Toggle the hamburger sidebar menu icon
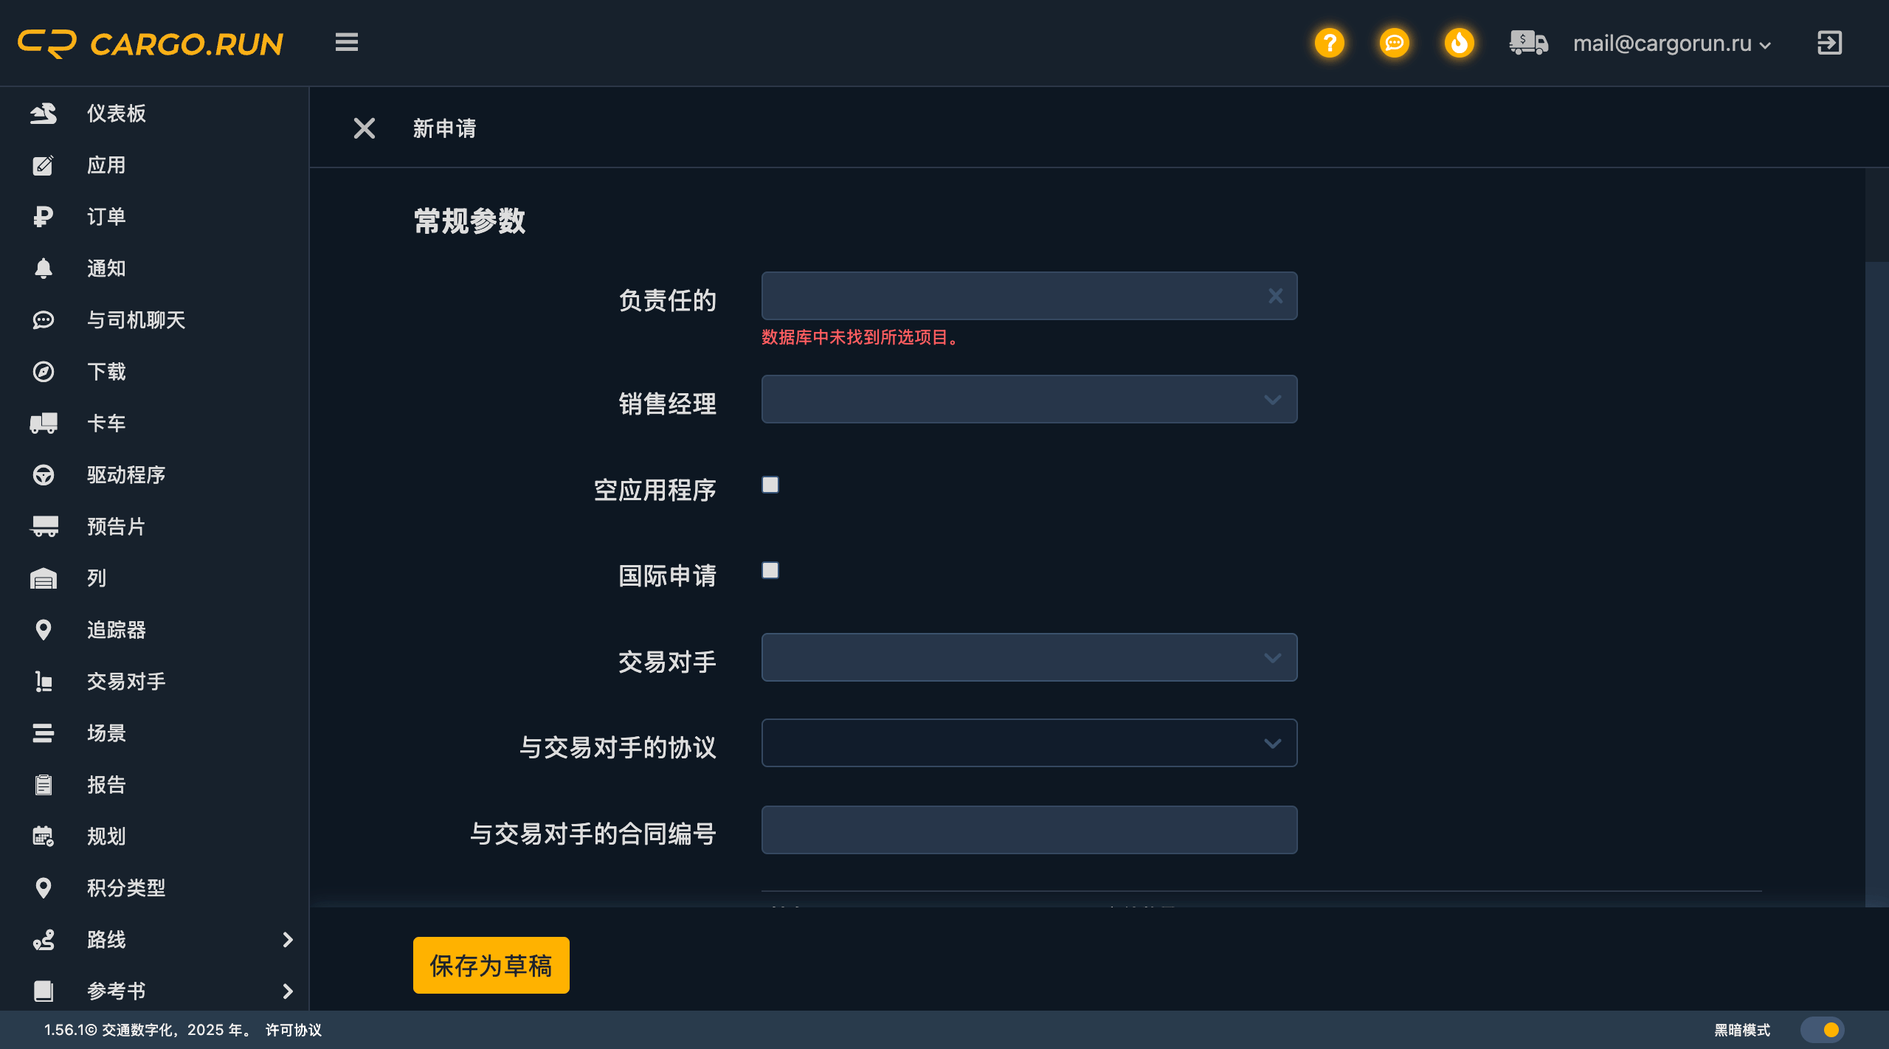Image resolution: width=1889 pixels, height=1049 pixels. [346, 42]
